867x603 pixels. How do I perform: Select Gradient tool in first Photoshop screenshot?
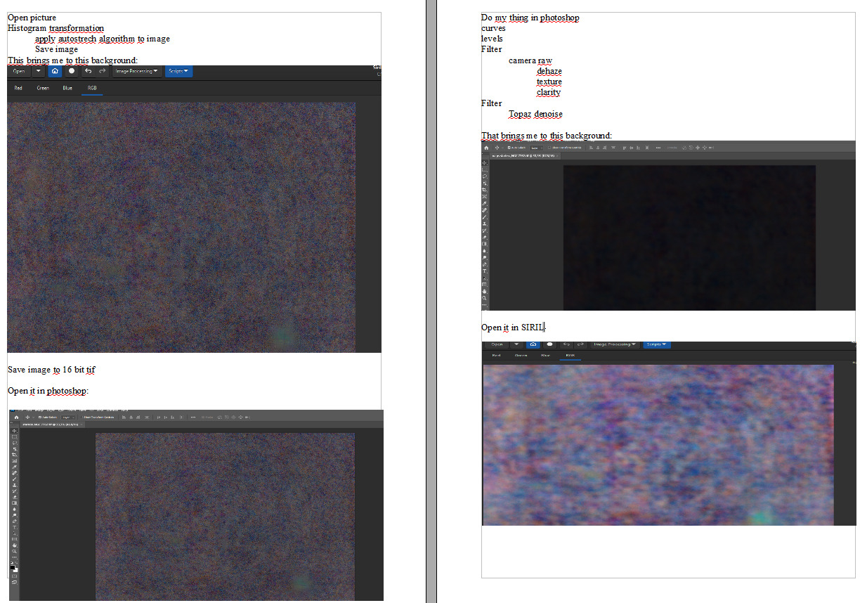tap(15, 503)
